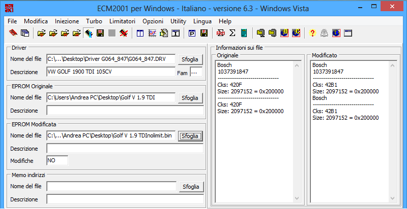This screenshot has width=407, height=209.
Task: Click the chip with red cross icon
Action: point(124,33)
